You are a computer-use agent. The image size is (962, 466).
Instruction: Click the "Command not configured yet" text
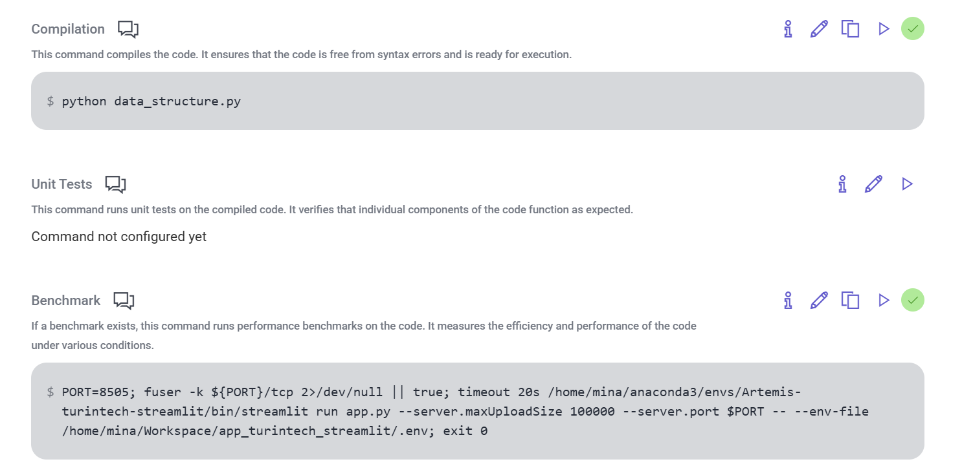(x=119, y=237)
